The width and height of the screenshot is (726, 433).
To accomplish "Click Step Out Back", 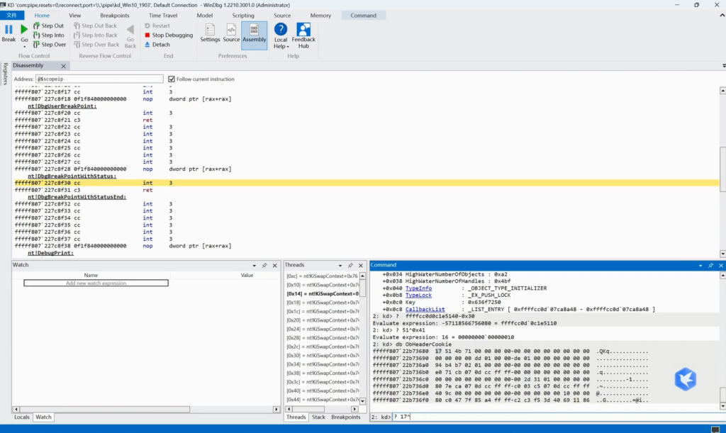I will [x=95, y=26].
